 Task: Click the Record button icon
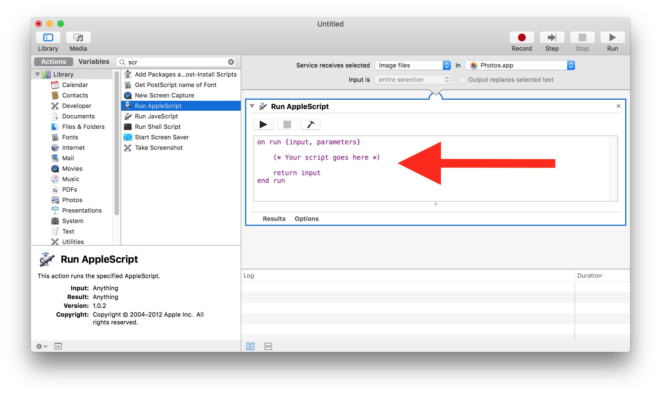(x=521, y=37)
